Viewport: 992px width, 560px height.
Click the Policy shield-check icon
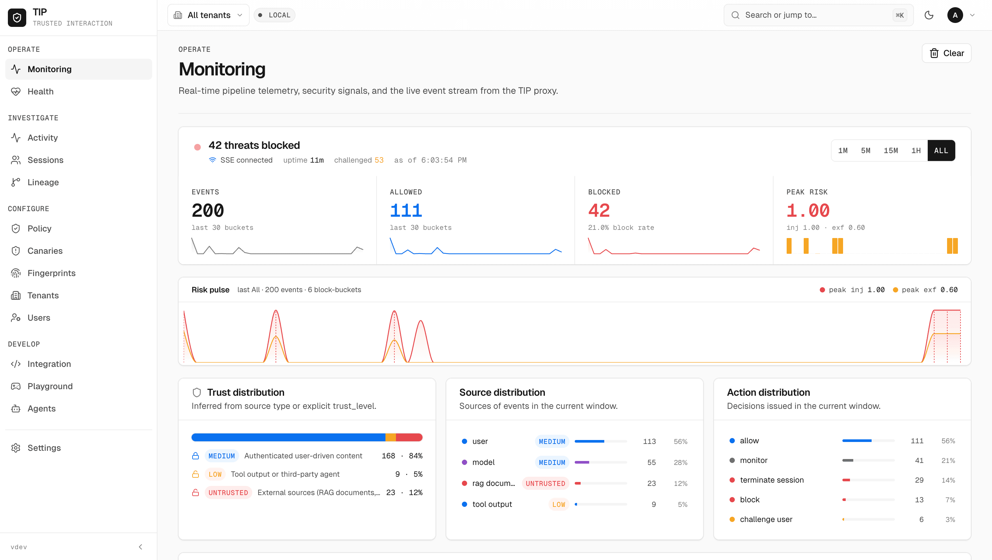pos(16,229)
